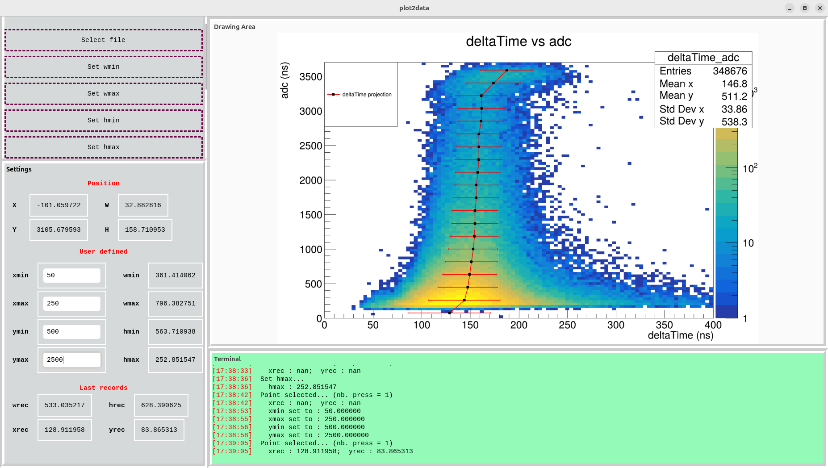Click the last terminal line with xrec 128.911958
The height and width of the screenshot is (468, 828).
(313, 451)
